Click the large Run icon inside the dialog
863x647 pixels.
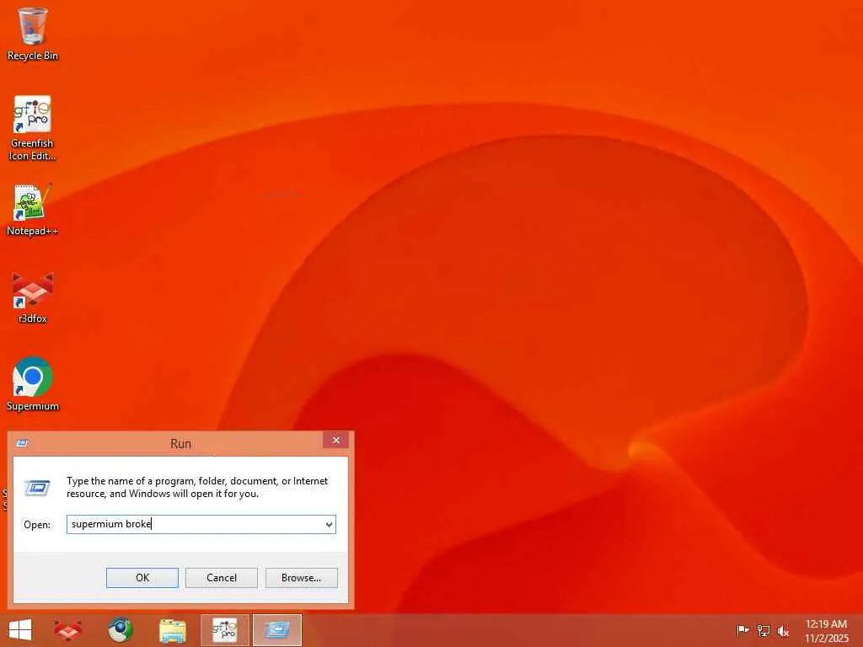coord(37,488)
